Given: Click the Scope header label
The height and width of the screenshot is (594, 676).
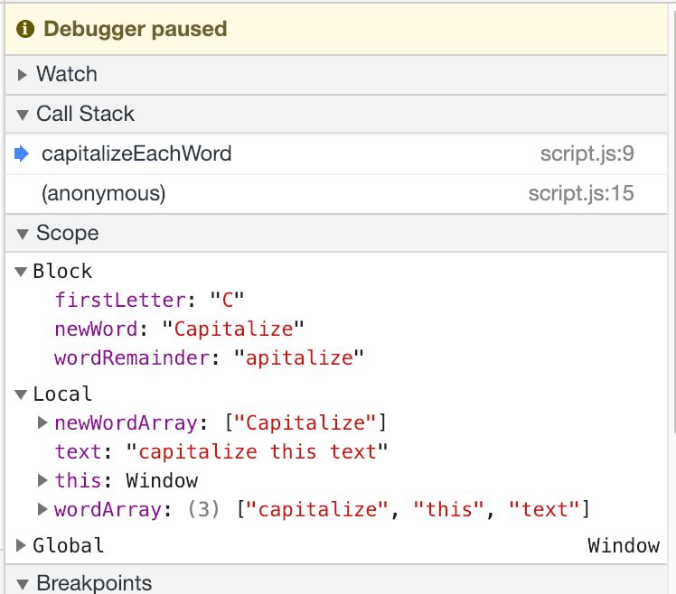Looking at the screenshot, I should [68, 234].
